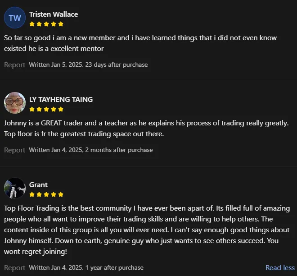Click Tristen Wallace's TW avatar icon
The height and width of the screenshot is (276, 297).
pos(15,18)
